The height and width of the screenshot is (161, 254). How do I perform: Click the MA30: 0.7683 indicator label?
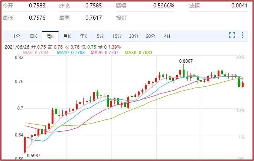[139, 52]
